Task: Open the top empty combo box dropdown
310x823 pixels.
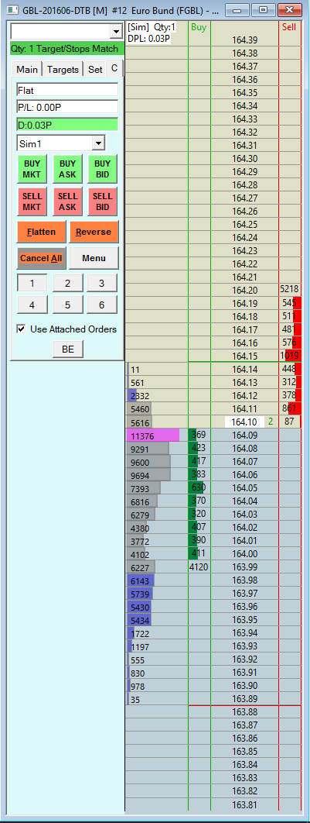Action: [116, 32]
